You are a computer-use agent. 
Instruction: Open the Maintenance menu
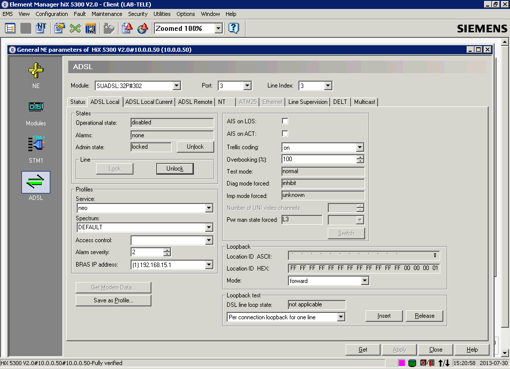[x=107, y=14]
